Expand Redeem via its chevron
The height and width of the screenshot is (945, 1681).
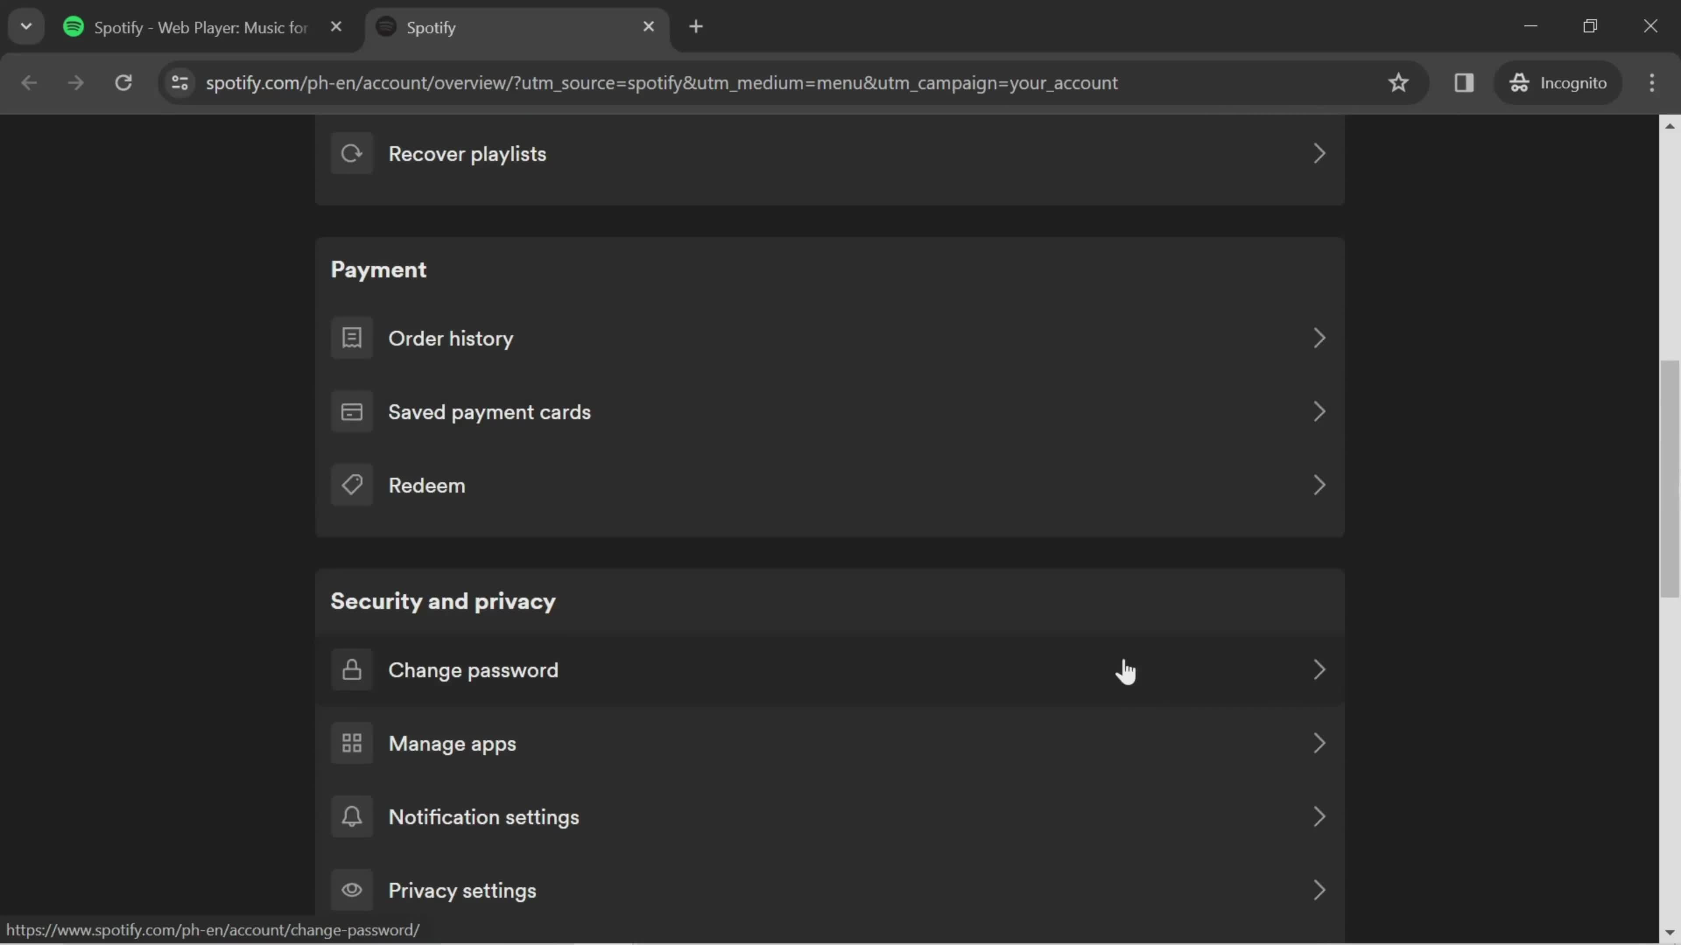pos(1319,485)
